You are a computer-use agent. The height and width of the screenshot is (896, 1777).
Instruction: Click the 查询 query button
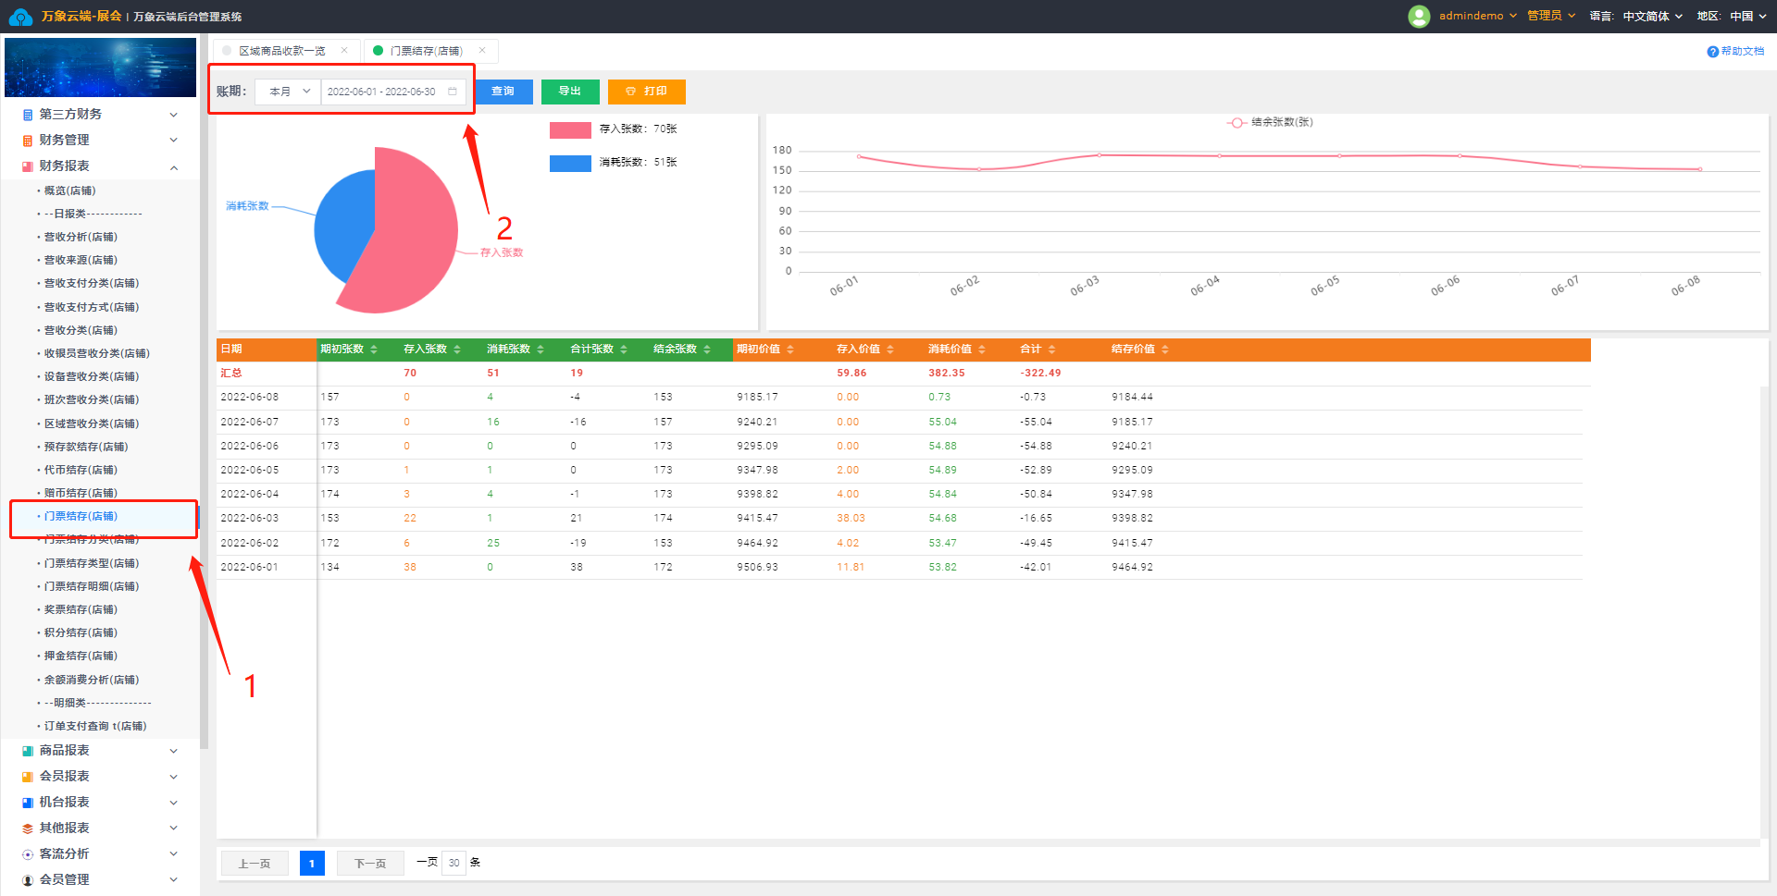pyautogui.click(x=503, y=92)
